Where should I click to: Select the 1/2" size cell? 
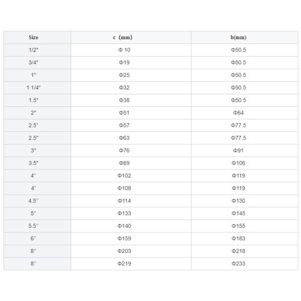tap(33, 50)
